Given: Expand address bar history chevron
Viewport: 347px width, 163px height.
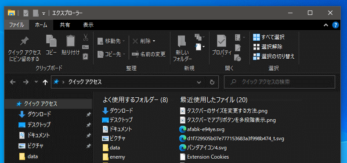Looking at the screenshot, I should 199,82.
